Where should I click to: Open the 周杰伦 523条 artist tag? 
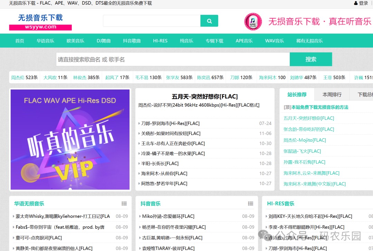pos(25,78)
